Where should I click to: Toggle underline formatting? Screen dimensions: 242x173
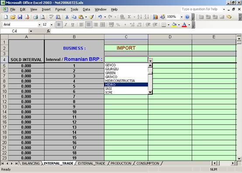[73, 25]
